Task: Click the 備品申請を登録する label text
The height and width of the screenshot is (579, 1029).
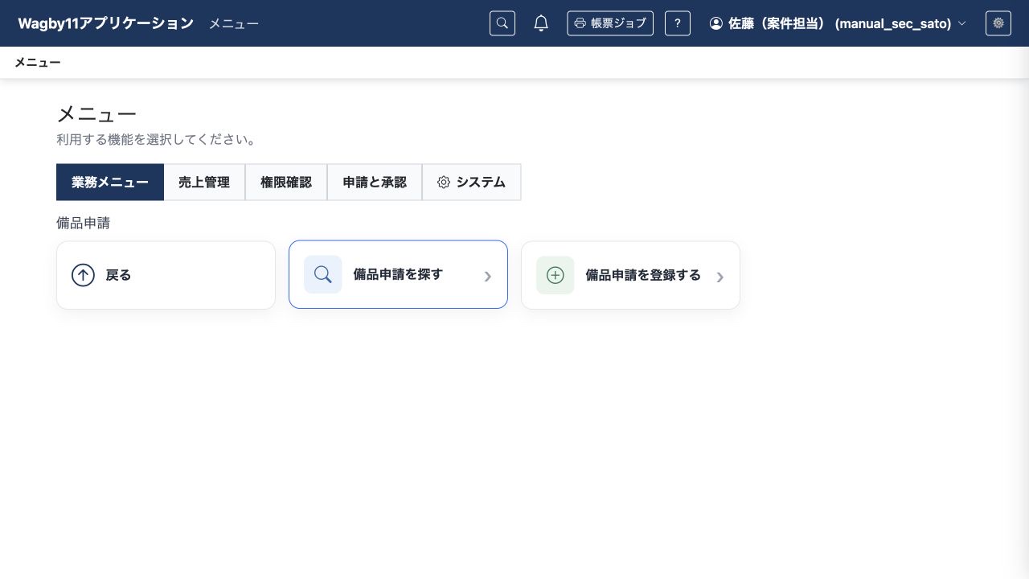Action: [x=643, y=275]
